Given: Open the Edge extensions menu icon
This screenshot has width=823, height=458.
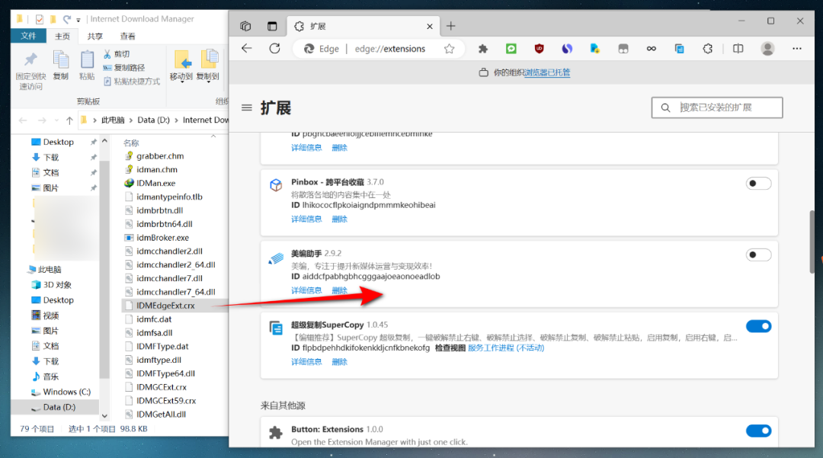Looking at the screenshot, I should pyautogui.click(x=707, y=49).
